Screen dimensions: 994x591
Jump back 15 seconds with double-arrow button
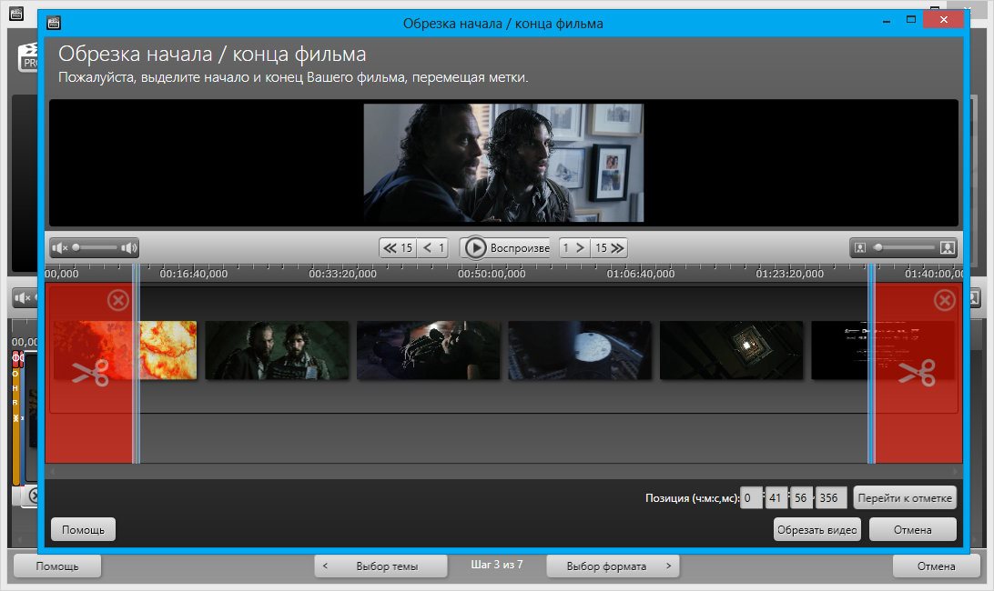398,247
